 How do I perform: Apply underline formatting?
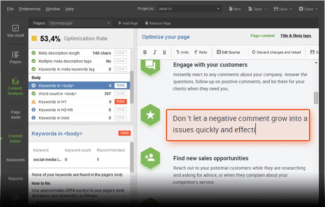[164, 52]
